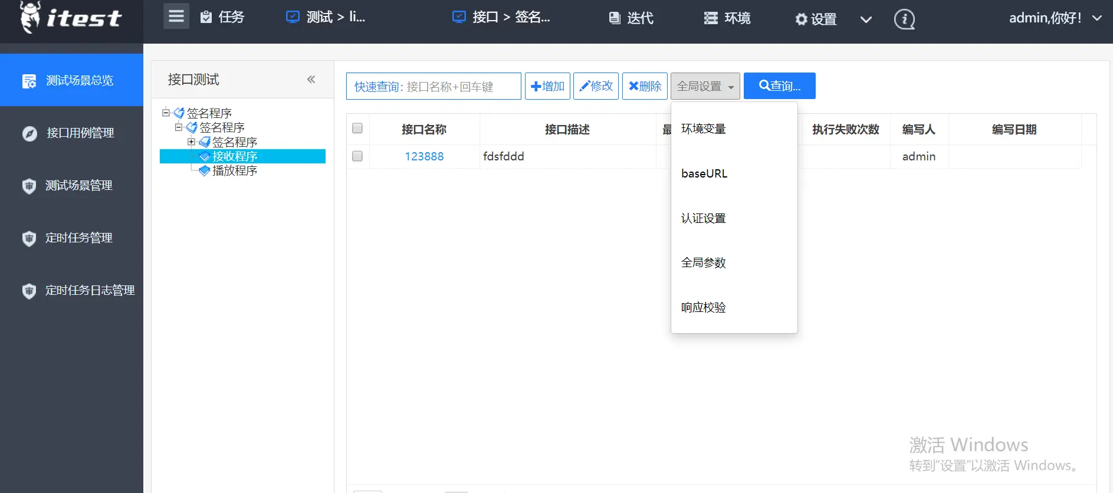Click the 修改 button
This screenshot has width=1113, height=493.
click(596, 86)
